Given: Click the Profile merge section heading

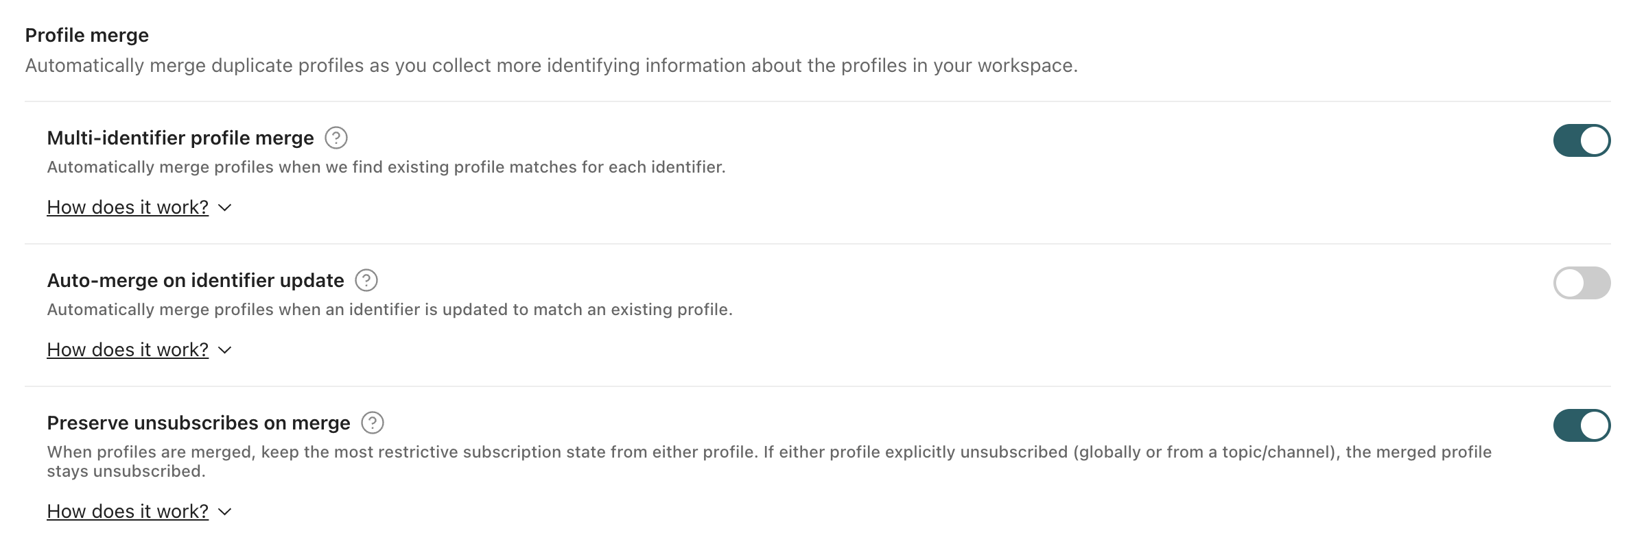Looking at the screenshot, I should coord(87,36).
